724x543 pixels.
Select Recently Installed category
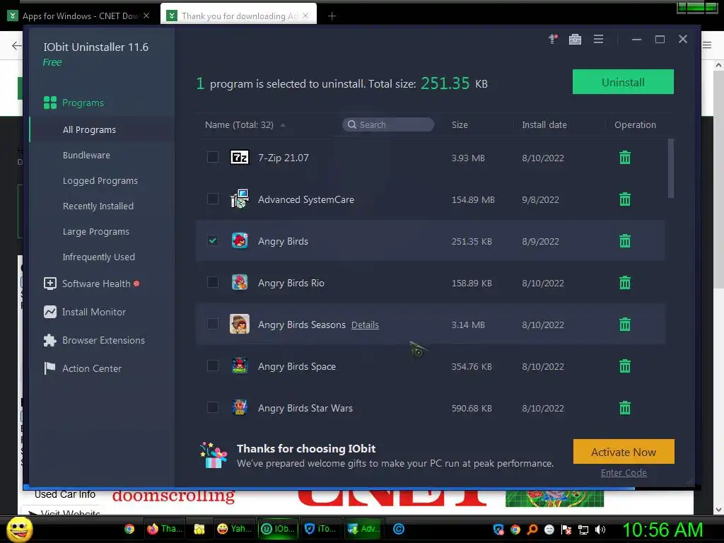[98, 206]
